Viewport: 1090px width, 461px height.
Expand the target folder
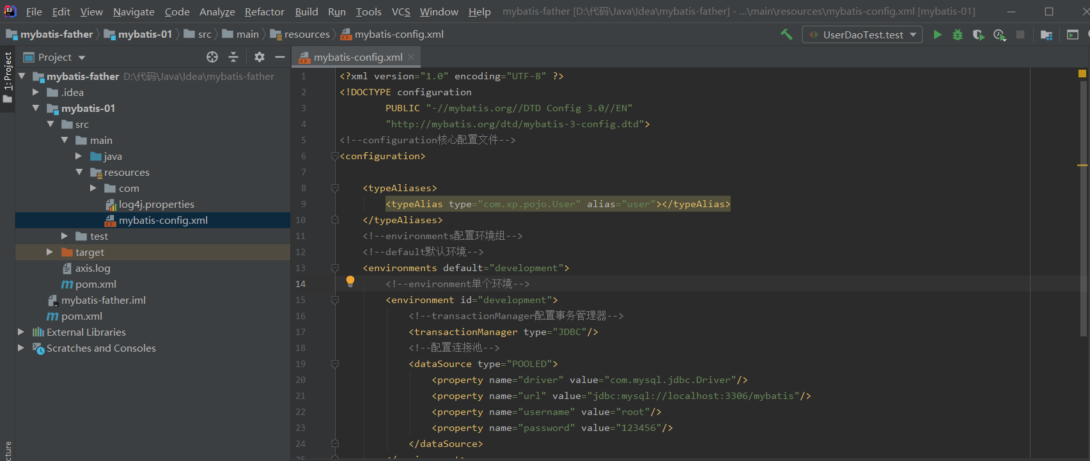50,252
